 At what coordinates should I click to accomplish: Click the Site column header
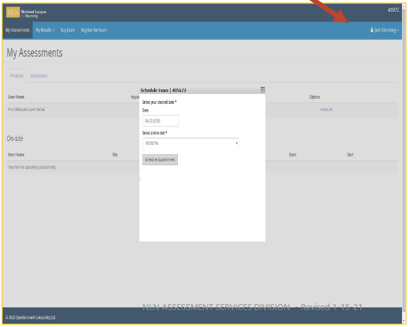(x=115, y=155)
